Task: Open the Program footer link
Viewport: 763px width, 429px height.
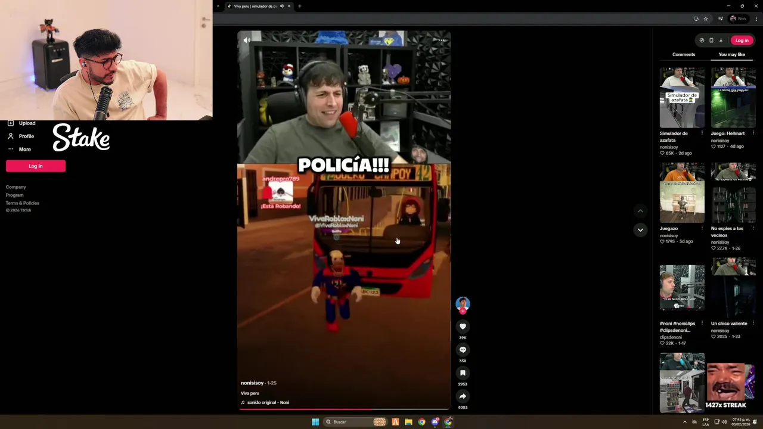Action: tap(15, 195)
